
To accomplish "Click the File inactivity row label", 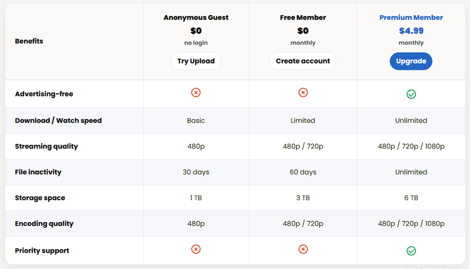I will pyautogui.click(x=38, y=172).
